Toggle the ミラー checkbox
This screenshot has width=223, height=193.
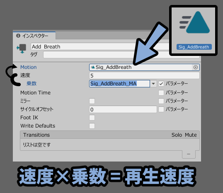tap(92, 101)
